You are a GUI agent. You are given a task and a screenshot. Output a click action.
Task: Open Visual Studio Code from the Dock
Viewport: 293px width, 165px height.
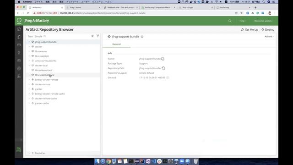154,161
